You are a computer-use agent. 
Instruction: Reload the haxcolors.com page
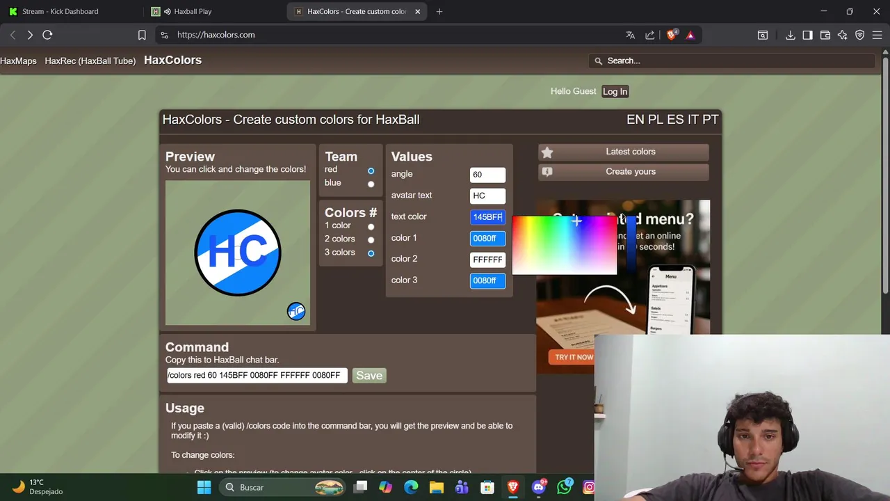pyautogui.click(x=47, y=35)
